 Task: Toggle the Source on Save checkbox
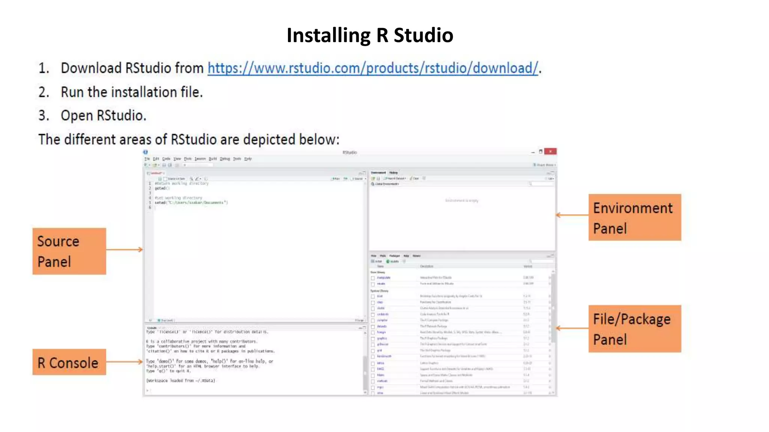click(x=165, y=179)
